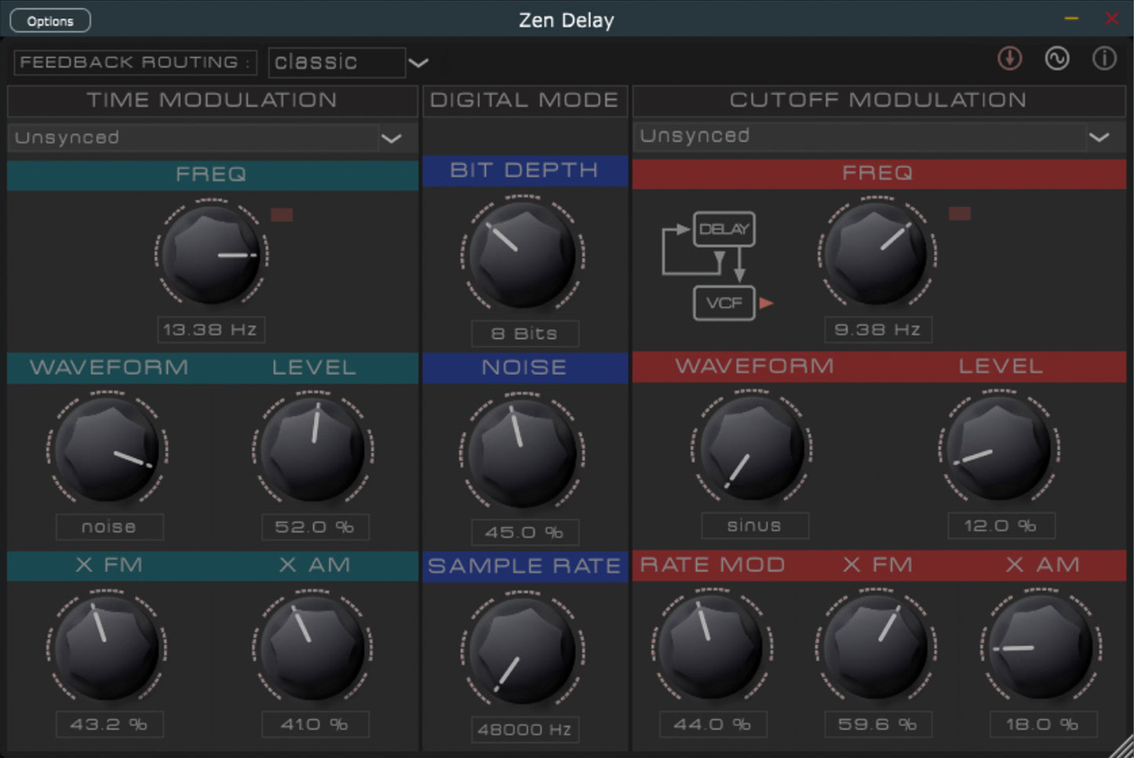The height and width of the screenshot is (758, 1134).
Task: Expand the feedback routing chevron
Action: click(x=418, y=63)
